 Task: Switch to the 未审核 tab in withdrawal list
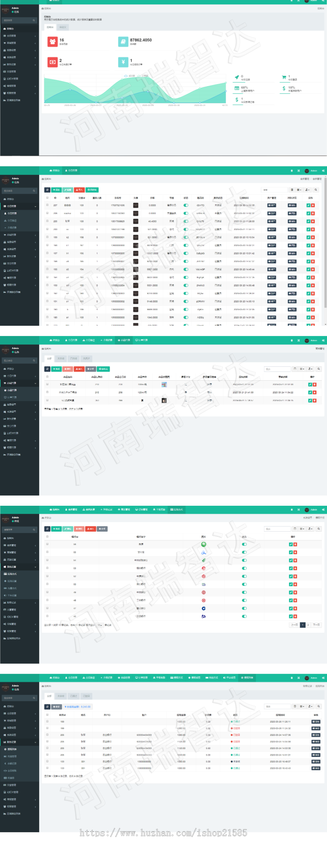point(61,696)
